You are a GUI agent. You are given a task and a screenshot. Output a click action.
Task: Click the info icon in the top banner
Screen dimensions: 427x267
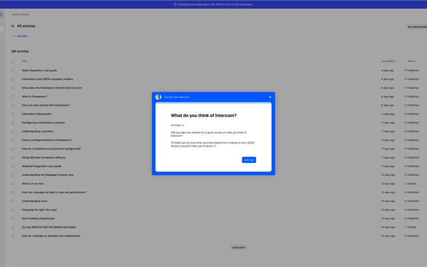pyautogui.click(x=175, y=4)
